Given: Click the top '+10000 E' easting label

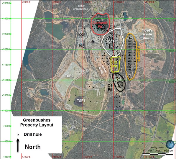Looking at the screenshot, I should click(119, 2).
